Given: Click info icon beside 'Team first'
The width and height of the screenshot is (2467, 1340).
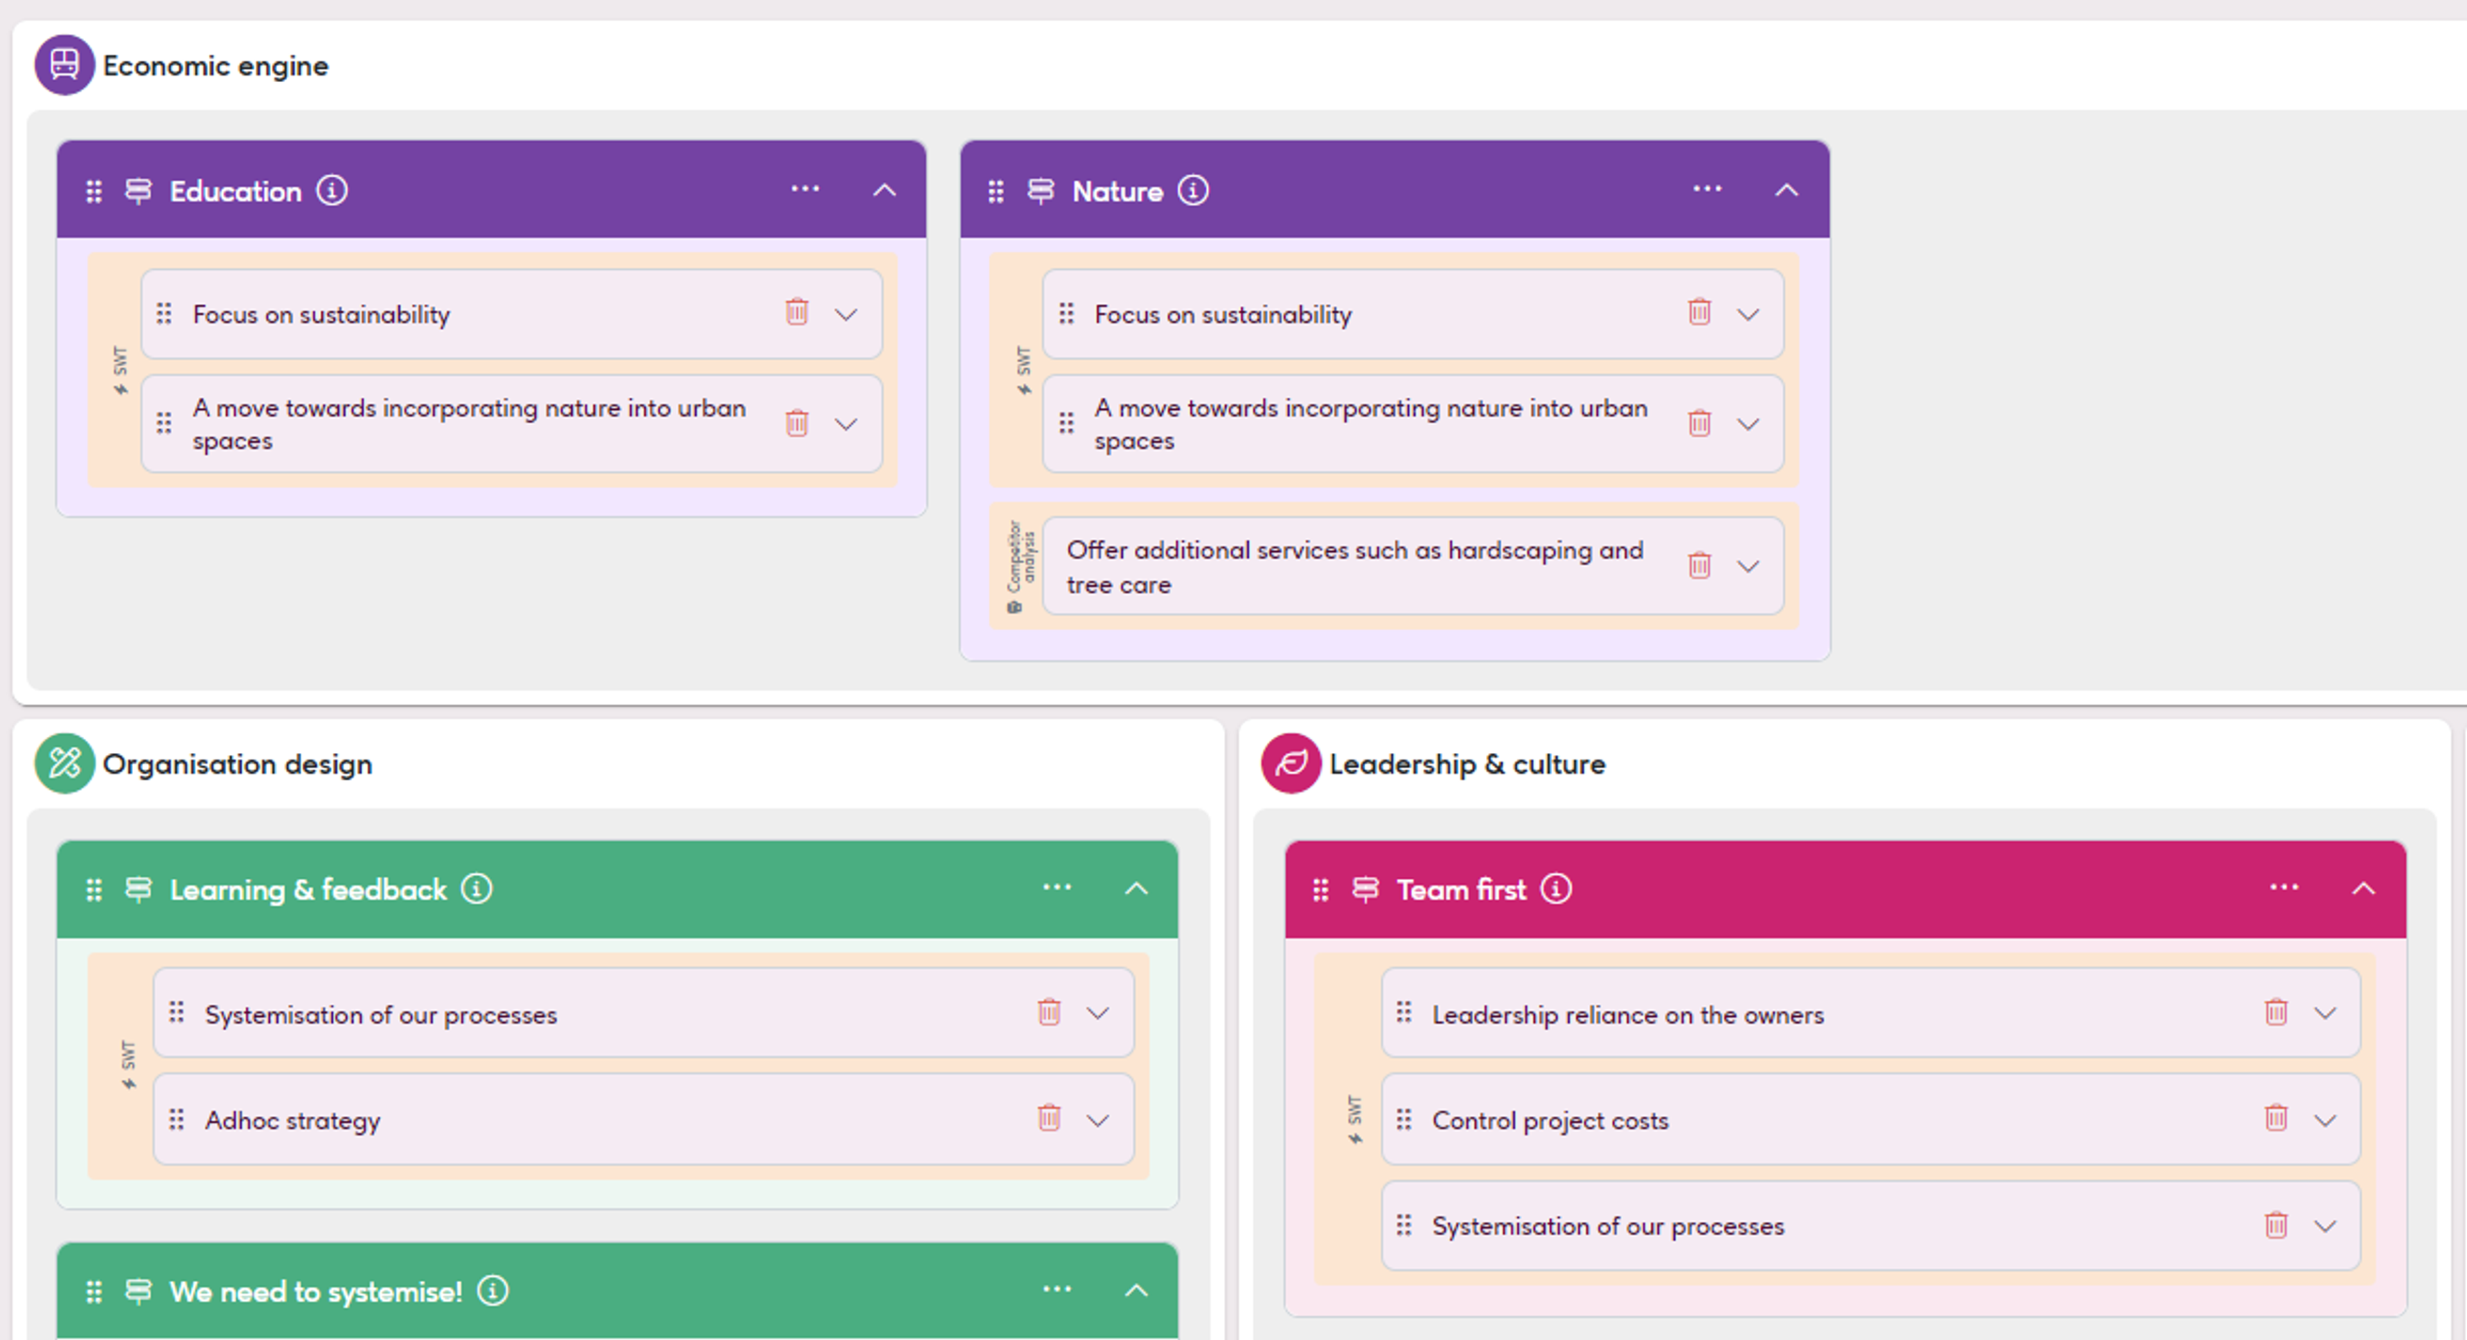Looking at the screenshot, I should 1556,889.
